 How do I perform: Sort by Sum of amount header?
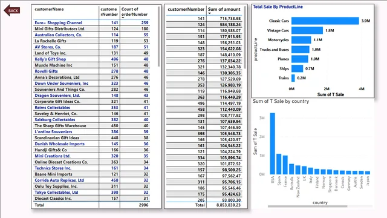(x=224, y=10)
